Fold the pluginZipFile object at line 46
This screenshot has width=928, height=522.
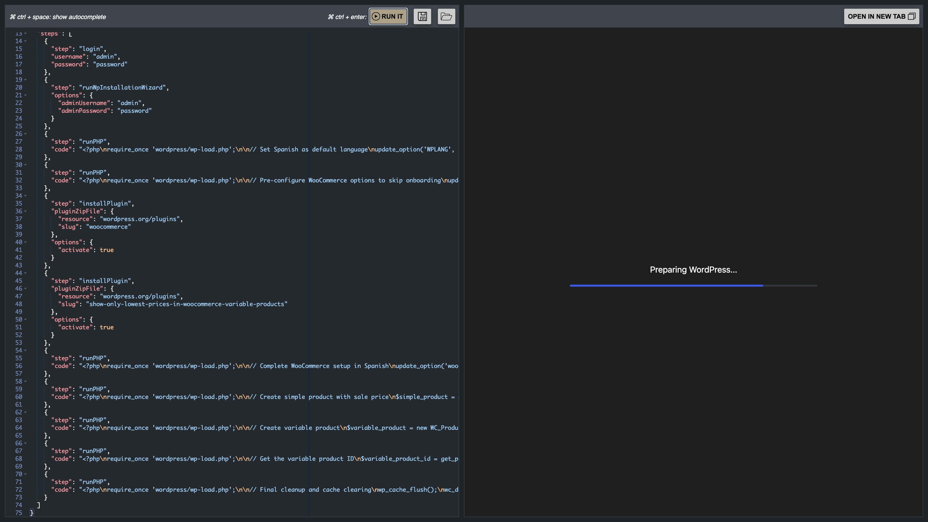click(x=25, y=289)
